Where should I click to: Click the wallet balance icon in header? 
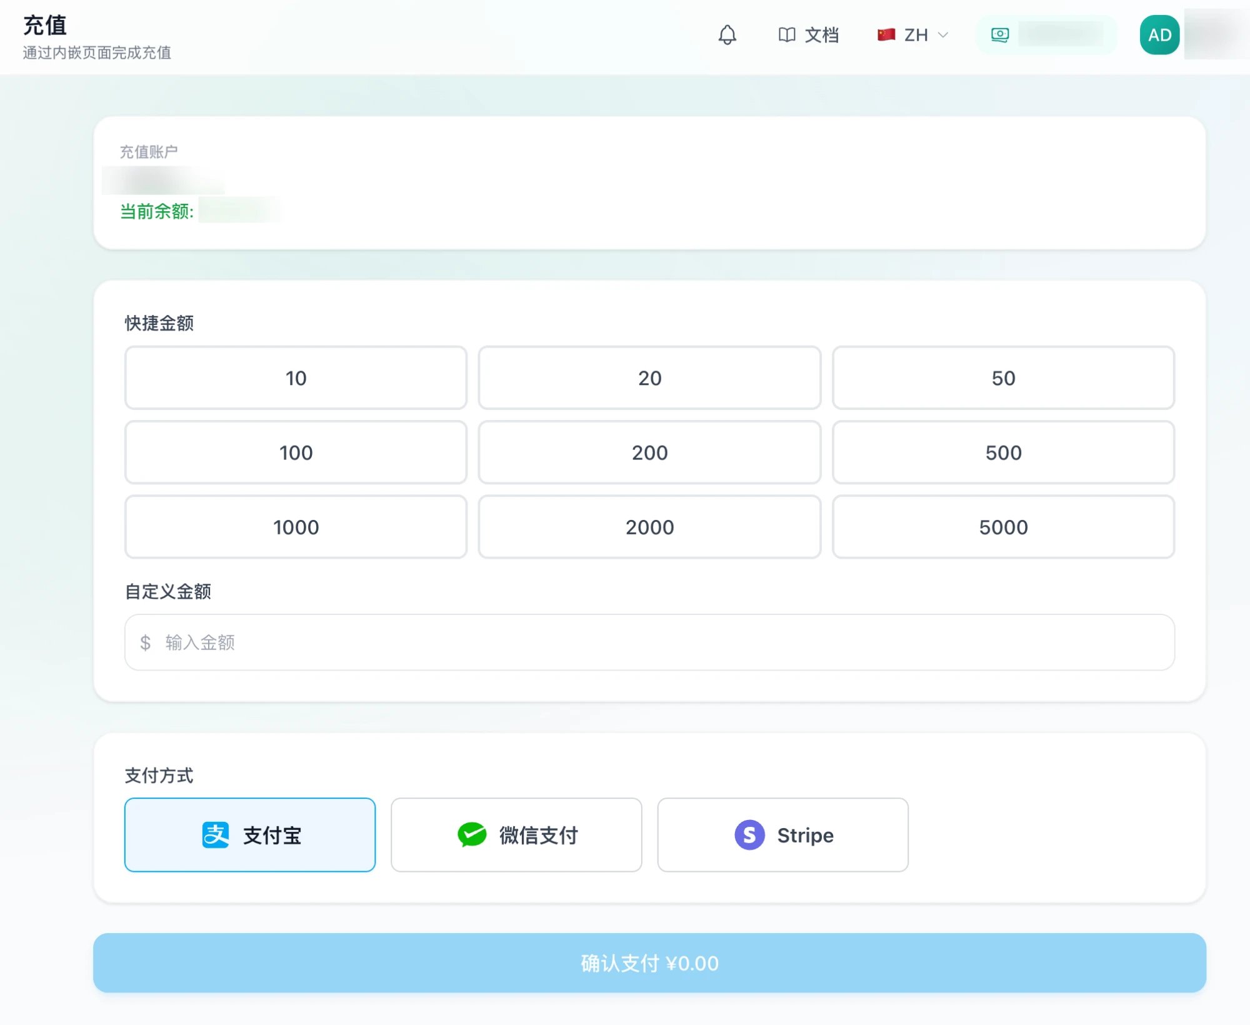[1000, 35]
